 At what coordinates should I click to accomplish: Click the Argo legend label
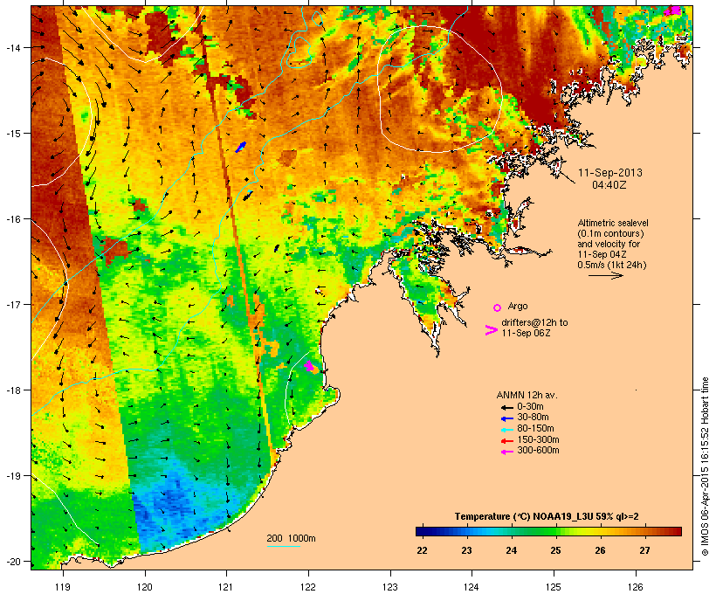(x=518, y=306)
